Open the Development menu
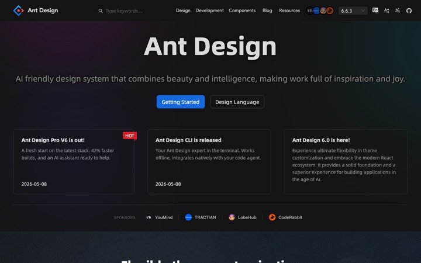The image size is (421, 263). click(x=209, y=11)
